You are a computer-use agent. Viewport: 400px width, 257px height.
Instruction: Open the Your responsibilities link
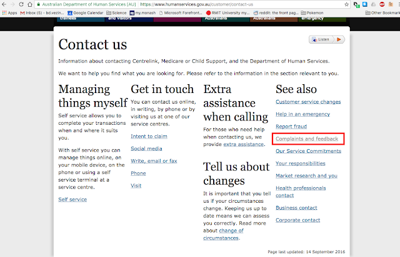pyautogui.click(x=301, y=163)
